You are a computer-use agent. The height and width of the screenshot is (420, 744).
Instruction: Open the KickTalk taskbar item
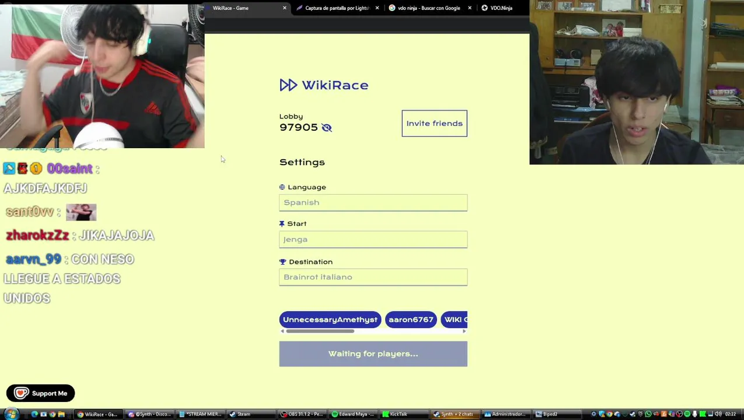pyautogui.click(x=403, y=414)
